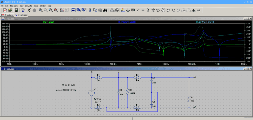Click the V1 voltage source in schematic

[91, 93]
